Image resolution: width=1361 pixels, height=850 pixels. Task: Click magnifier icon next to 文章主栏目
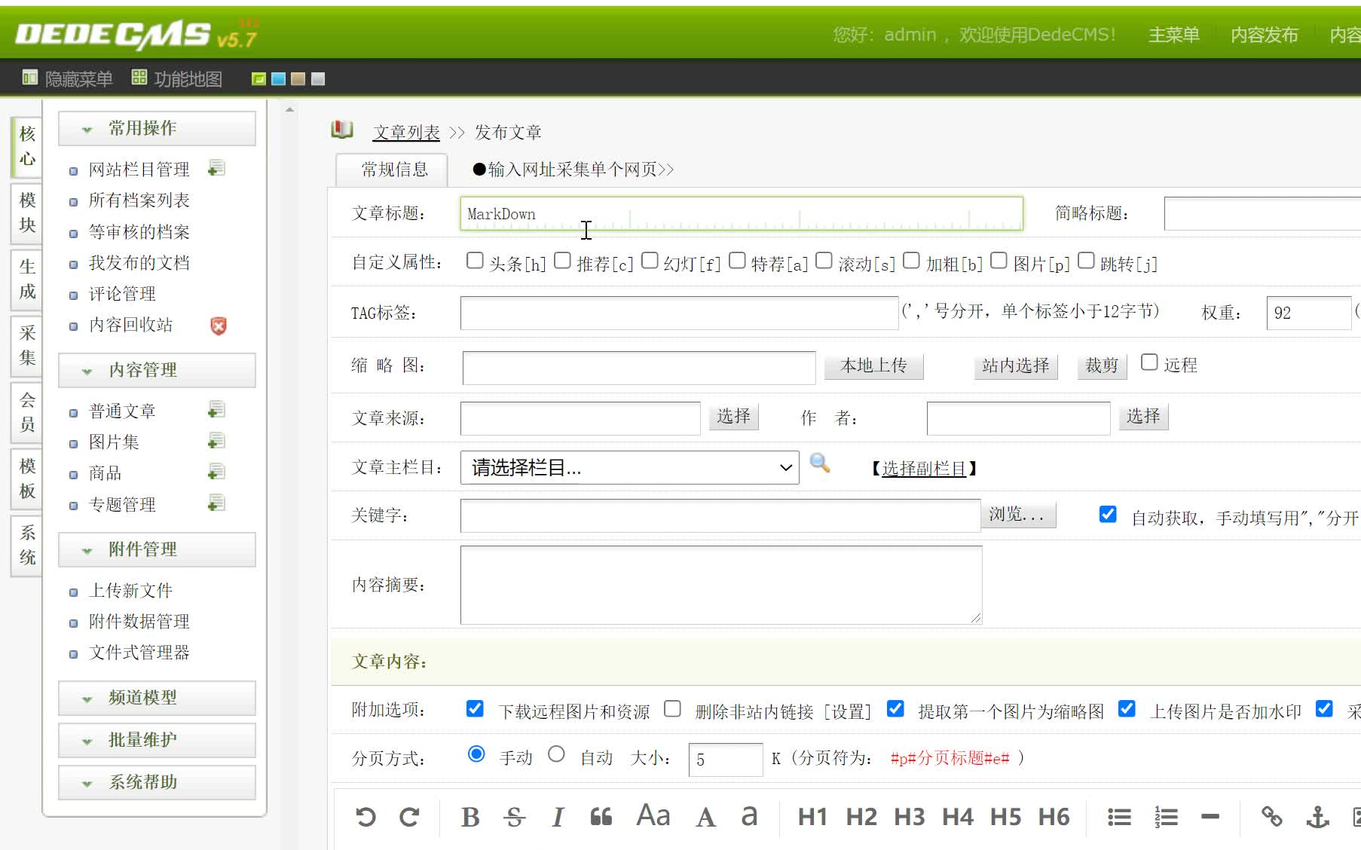click(x=819, y=463)
